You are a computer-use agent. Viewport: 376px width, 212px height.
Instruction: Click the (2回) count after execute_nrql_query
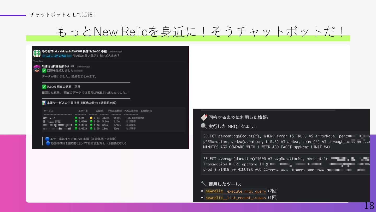pyautogui.click(x=273, y=191)
